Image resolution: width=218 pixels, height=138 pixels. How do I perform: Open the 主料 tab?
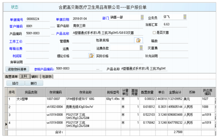pyautogui.click(x=25, y=76)
